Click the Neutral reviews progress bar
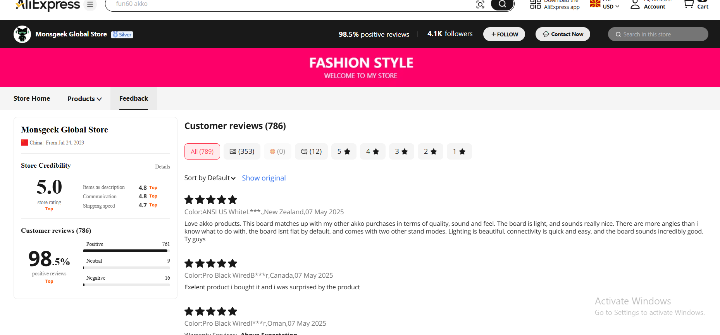 (x=126, y=268)
